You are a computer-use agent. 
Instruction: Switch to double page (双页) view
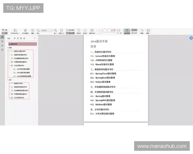point(134,33)
